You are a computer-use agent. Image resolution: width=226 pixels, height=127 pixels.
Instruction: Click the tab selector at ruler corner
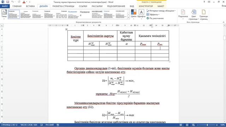pos(2,25)
